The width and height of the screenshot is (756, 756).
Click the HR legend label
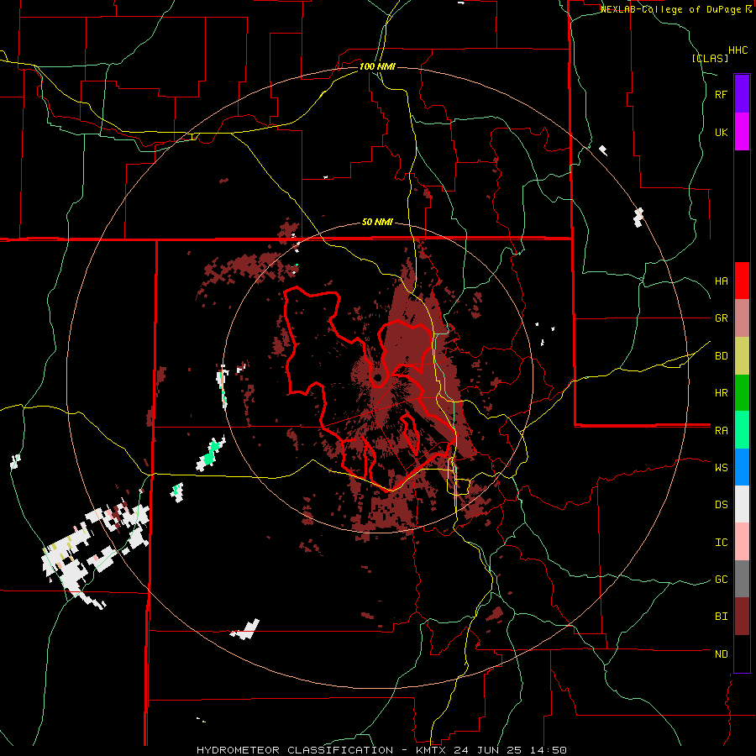721,393
